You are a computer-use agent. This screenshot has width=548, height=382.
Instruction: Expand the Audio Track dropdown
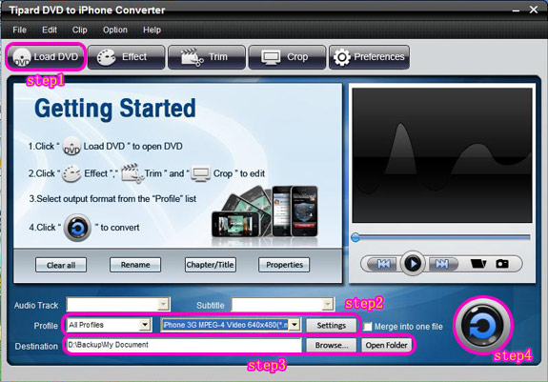click(x=163, y=305)
